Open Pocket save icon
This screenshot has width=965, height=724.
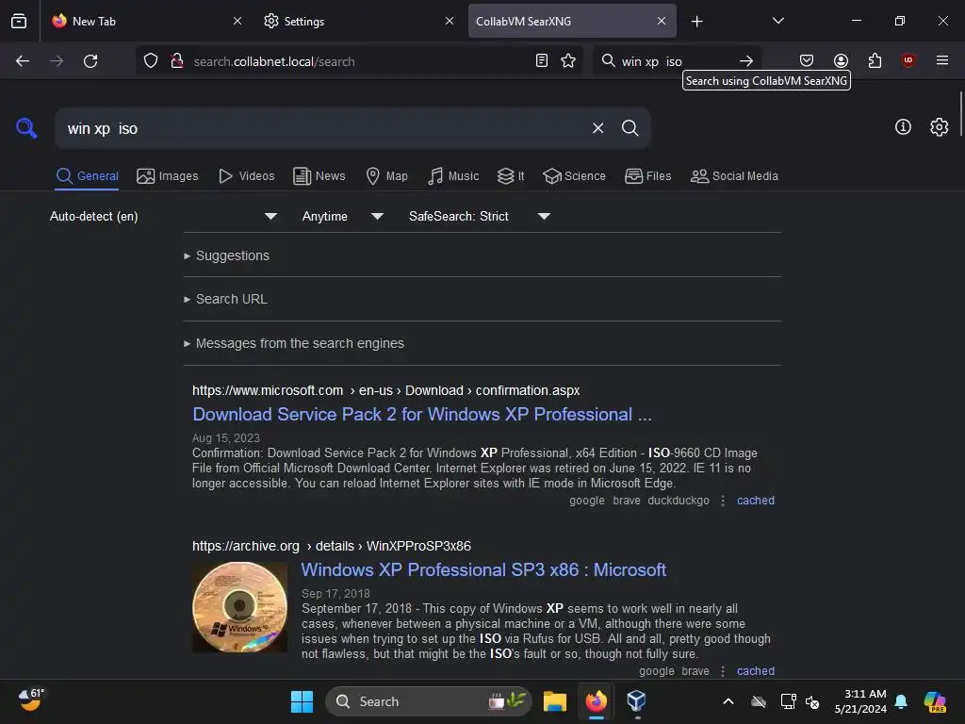coord(807,60)
